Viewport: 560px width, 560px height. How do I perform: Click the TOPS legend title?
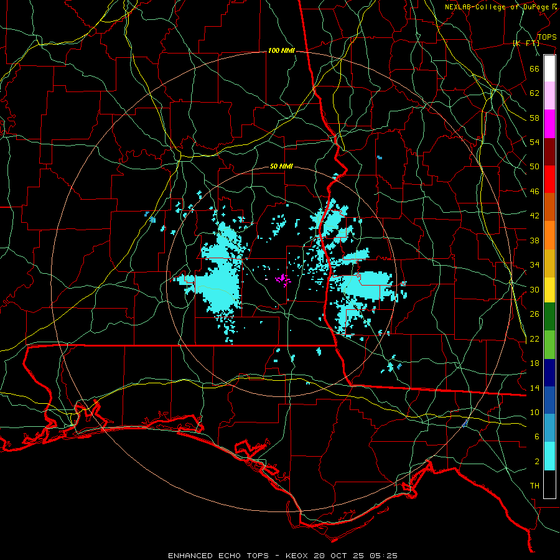point(547,37)
